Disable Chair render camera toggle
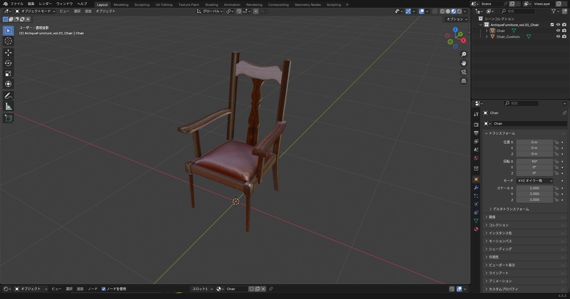570x299 pixels. (x=564, y=31)
